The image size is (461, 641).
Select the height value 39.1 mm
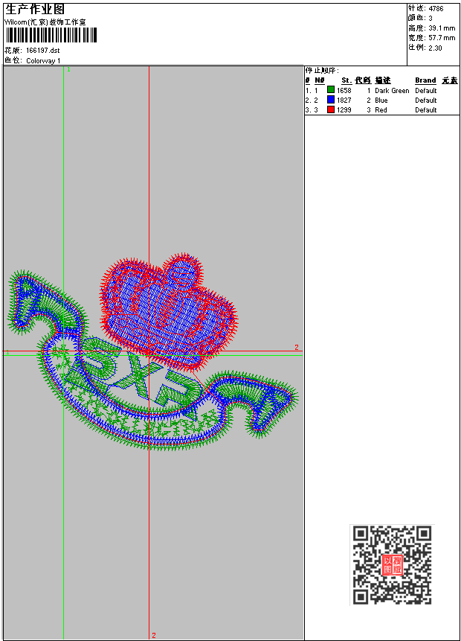[x=442, y=28]
